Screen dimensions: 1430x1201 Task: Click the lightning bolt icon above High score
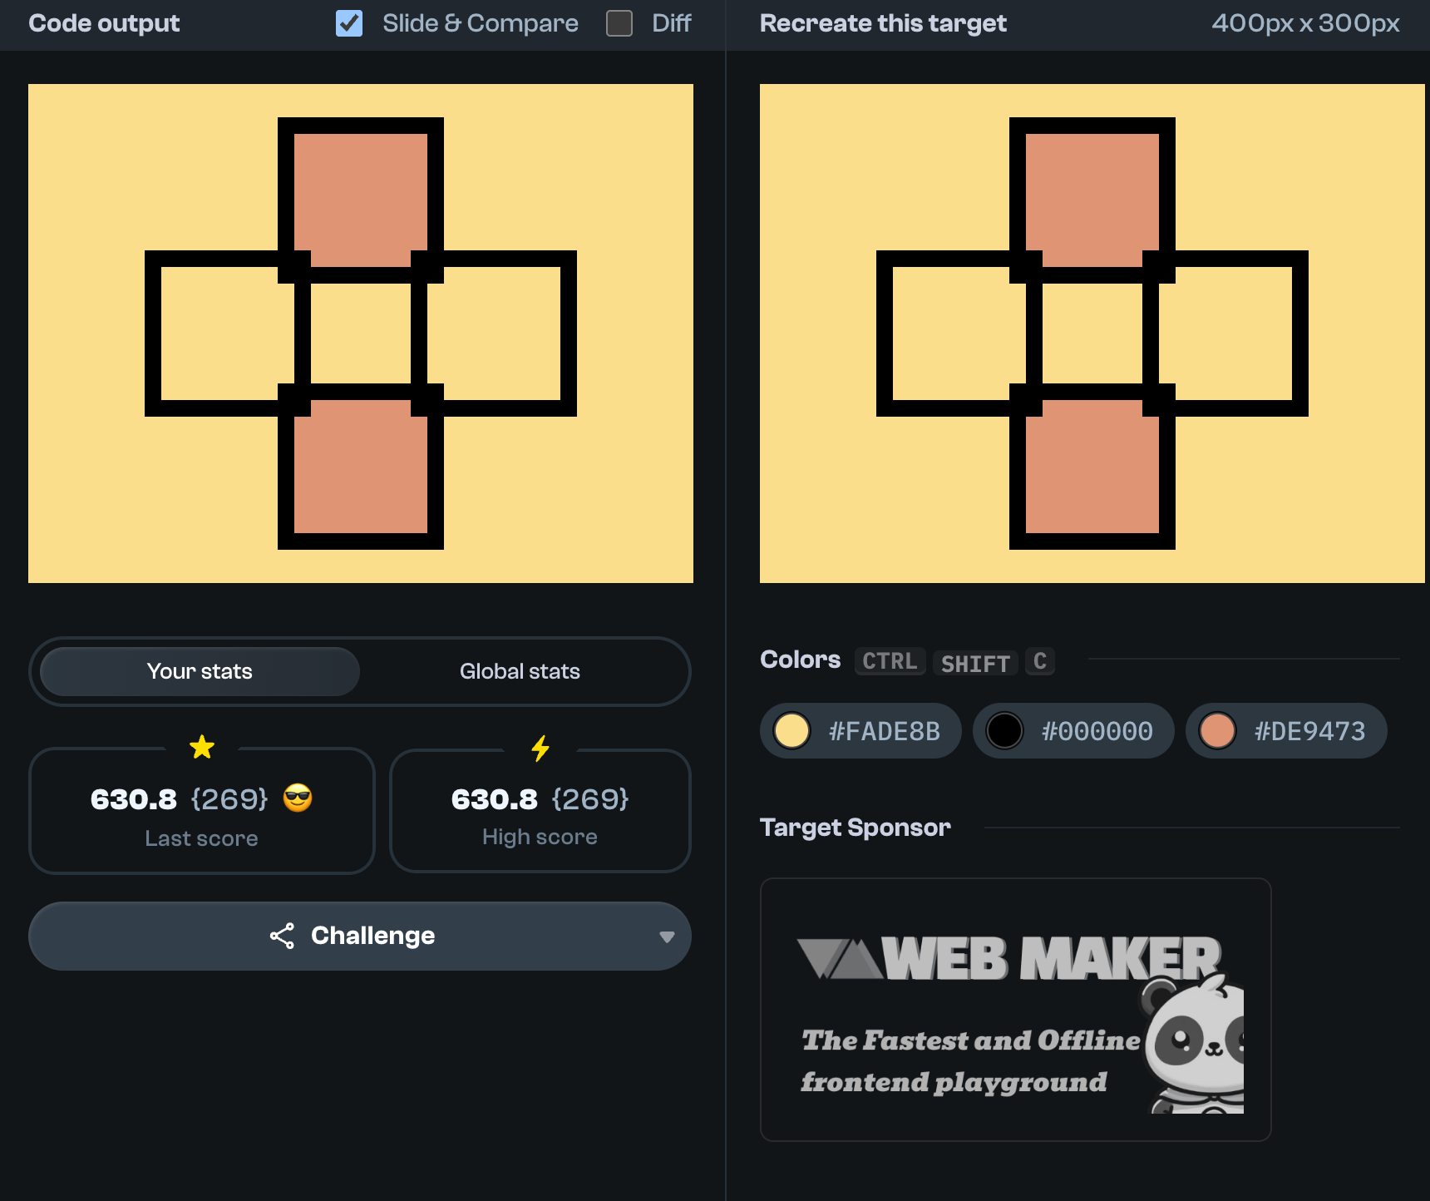(x=540, y=748)
